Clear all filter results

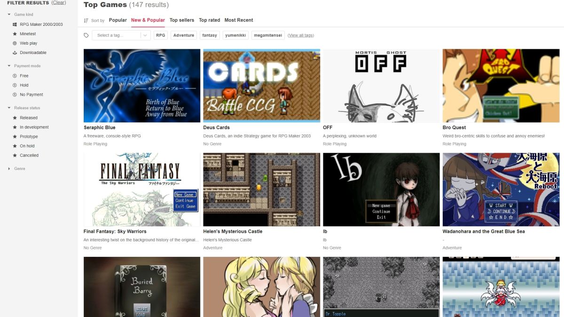(59, 3)
